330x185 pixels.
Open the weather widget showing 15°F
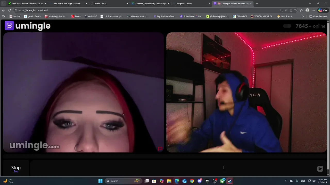pos(8,181)
